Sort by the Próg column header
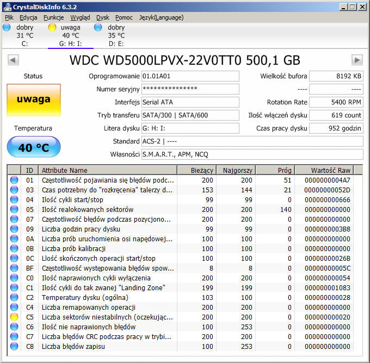 (275, 170)
